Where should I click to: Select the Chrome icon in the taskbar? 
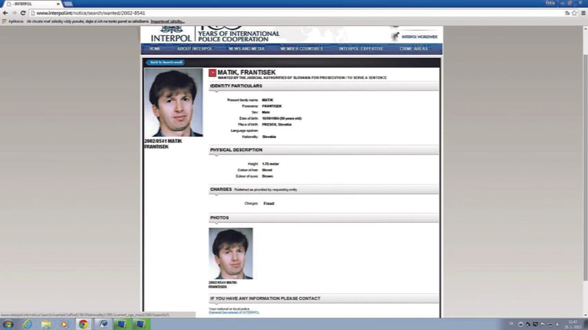pos(83,324)
